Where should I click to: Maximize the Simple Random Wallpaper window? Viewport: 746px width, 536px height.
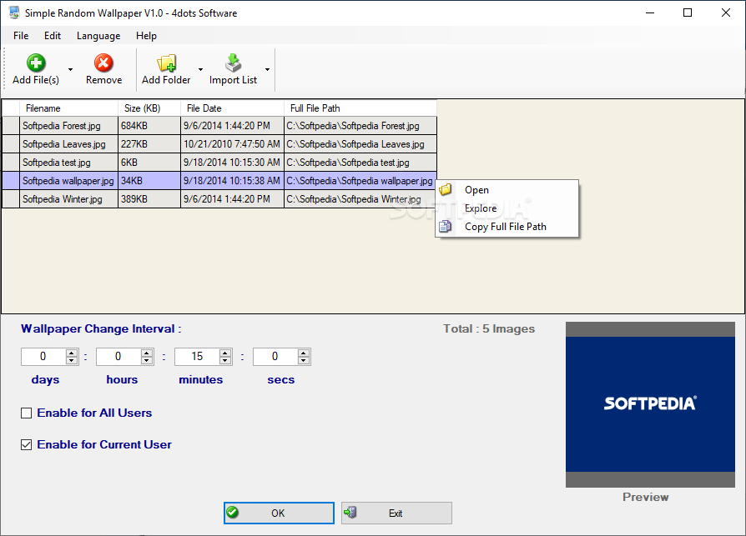[688, 13]
